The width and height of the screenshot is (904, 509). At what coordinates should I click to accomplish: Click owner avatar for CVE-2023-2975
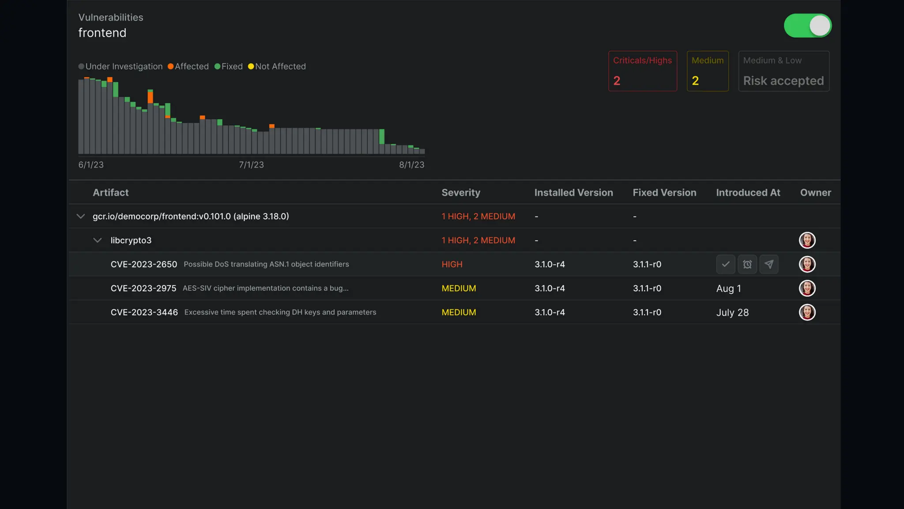coord(807,288)
